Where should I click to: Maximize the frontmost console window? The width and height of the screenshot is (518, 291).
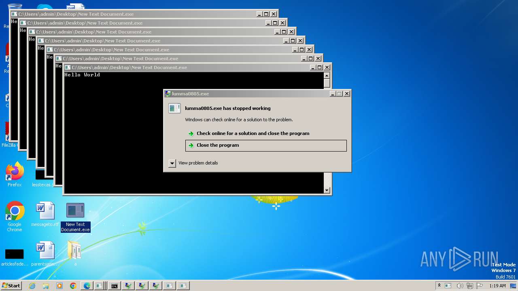click(319, 67)
